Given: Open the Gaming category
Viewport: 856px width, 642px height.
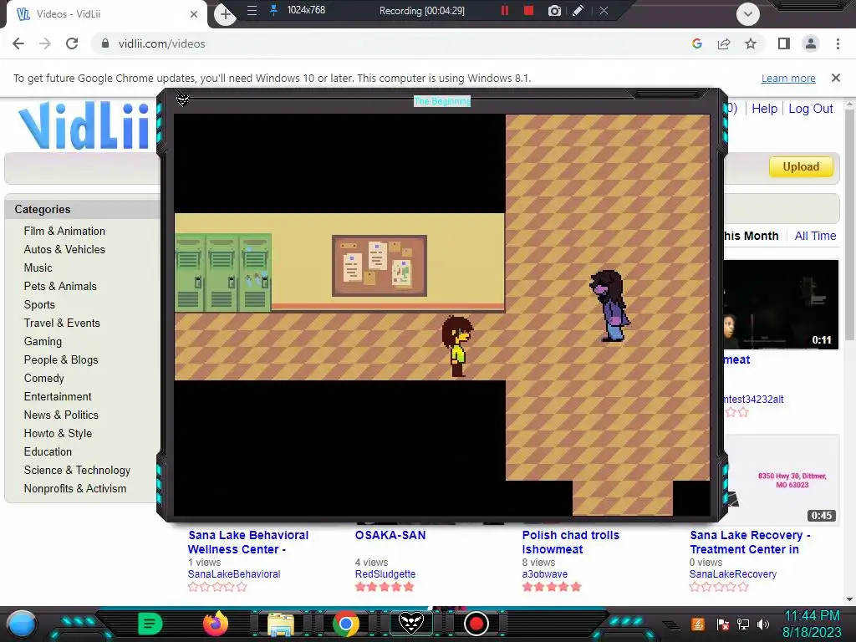Looking at the screenshot, I should (43, 342).
